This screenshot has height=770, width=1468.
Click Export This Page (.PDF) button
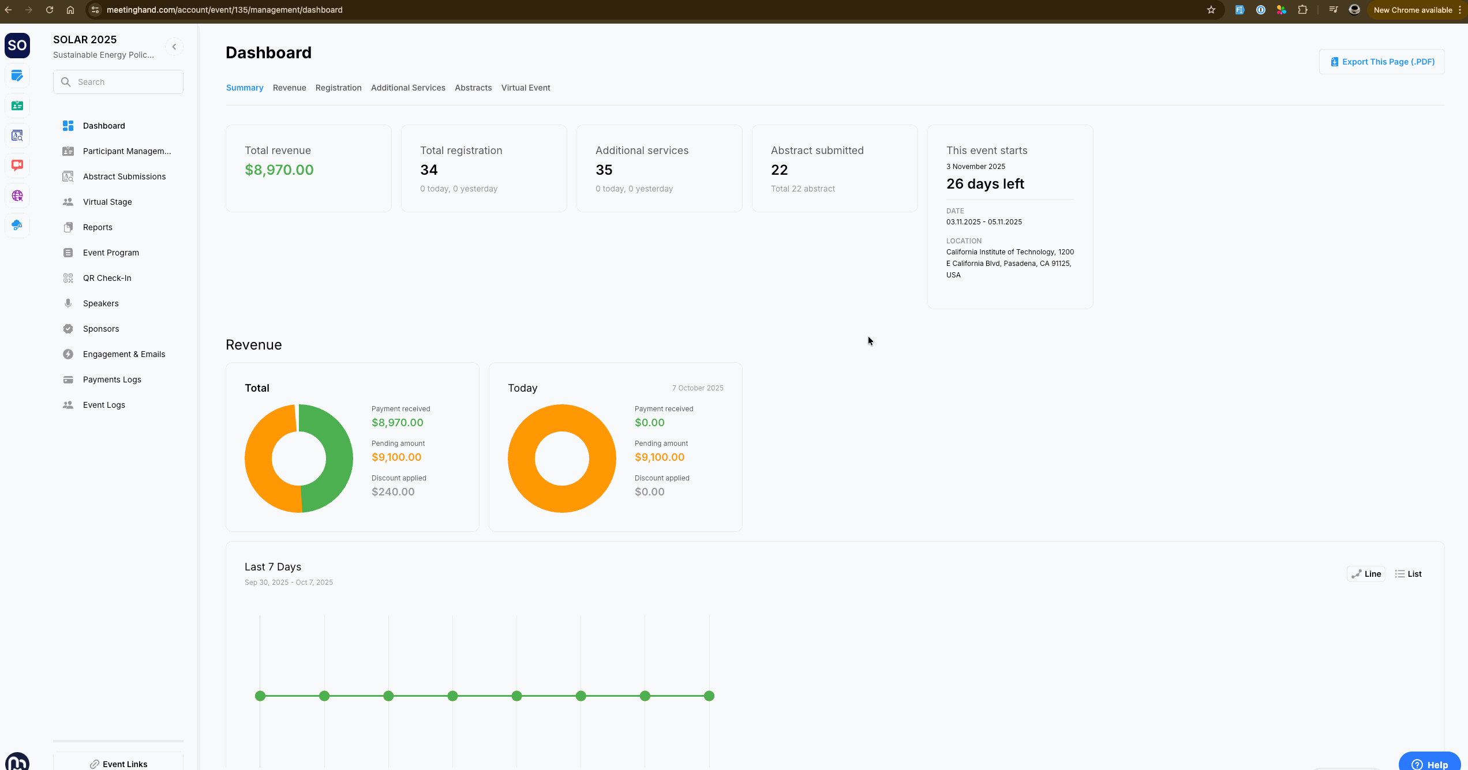click(1382, 62)
